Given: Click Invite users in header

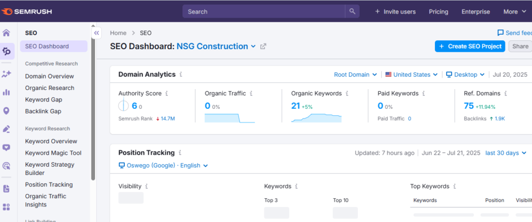Looking at the screenshot, I should [395, 11].
